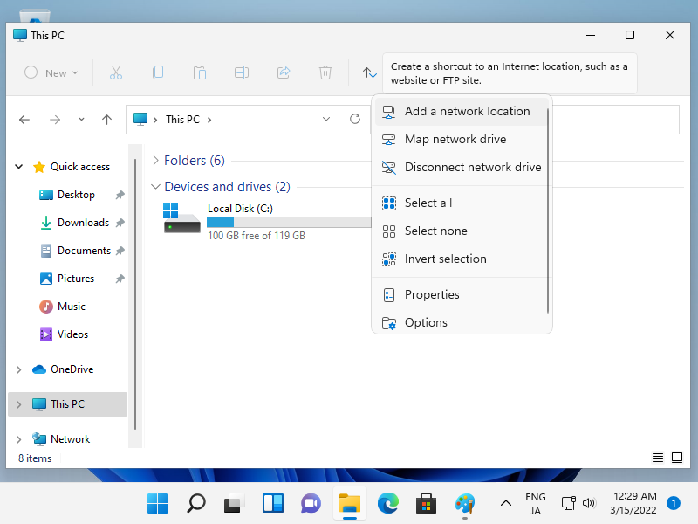Collapse the Devices and drives group

point(155,187)
